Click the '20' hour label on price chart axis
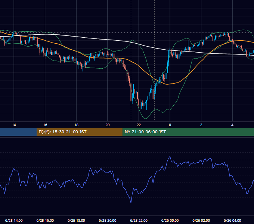 tap(108, 125)
